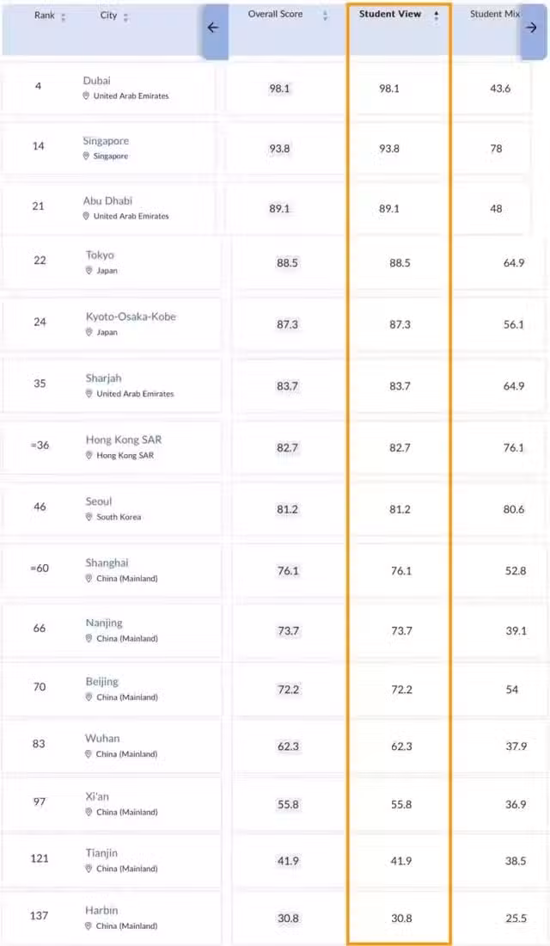The width and height of the screenshot is (550, 946).
Task: Sort table by Rank column arrows
Action: 64,17
